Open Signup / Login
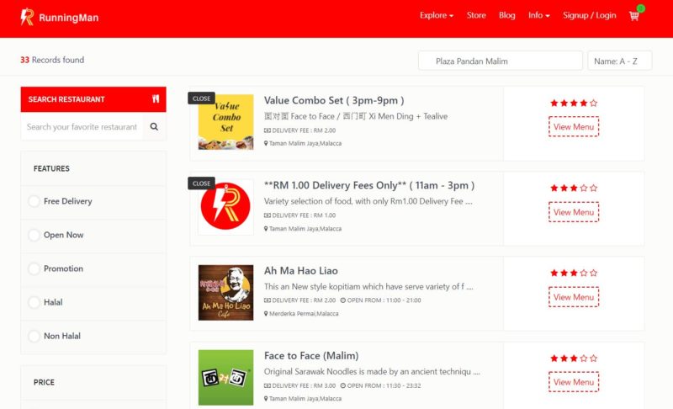This screenshot has height=409, width=673. tap(590, 15)
